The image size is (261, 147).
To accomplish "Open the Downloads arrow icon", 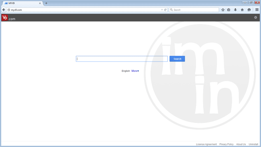I will click(x=235, y=10).
